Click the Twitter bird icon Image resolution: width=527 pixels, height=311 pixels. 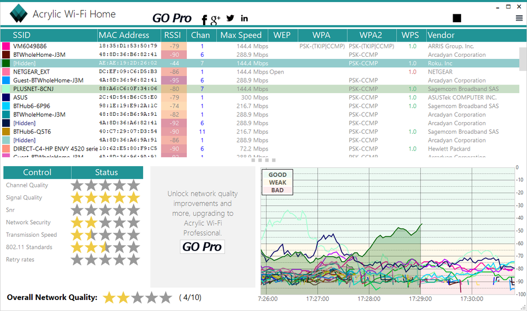230,18
